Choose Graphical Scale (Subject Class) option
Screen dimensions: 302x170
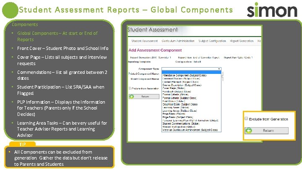point(180,104)
